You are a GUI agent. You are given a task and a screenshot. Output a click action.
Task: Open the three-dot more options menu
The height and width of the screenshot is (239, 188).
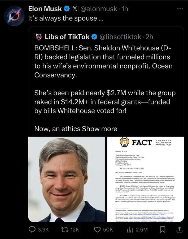tap(180, 8)
